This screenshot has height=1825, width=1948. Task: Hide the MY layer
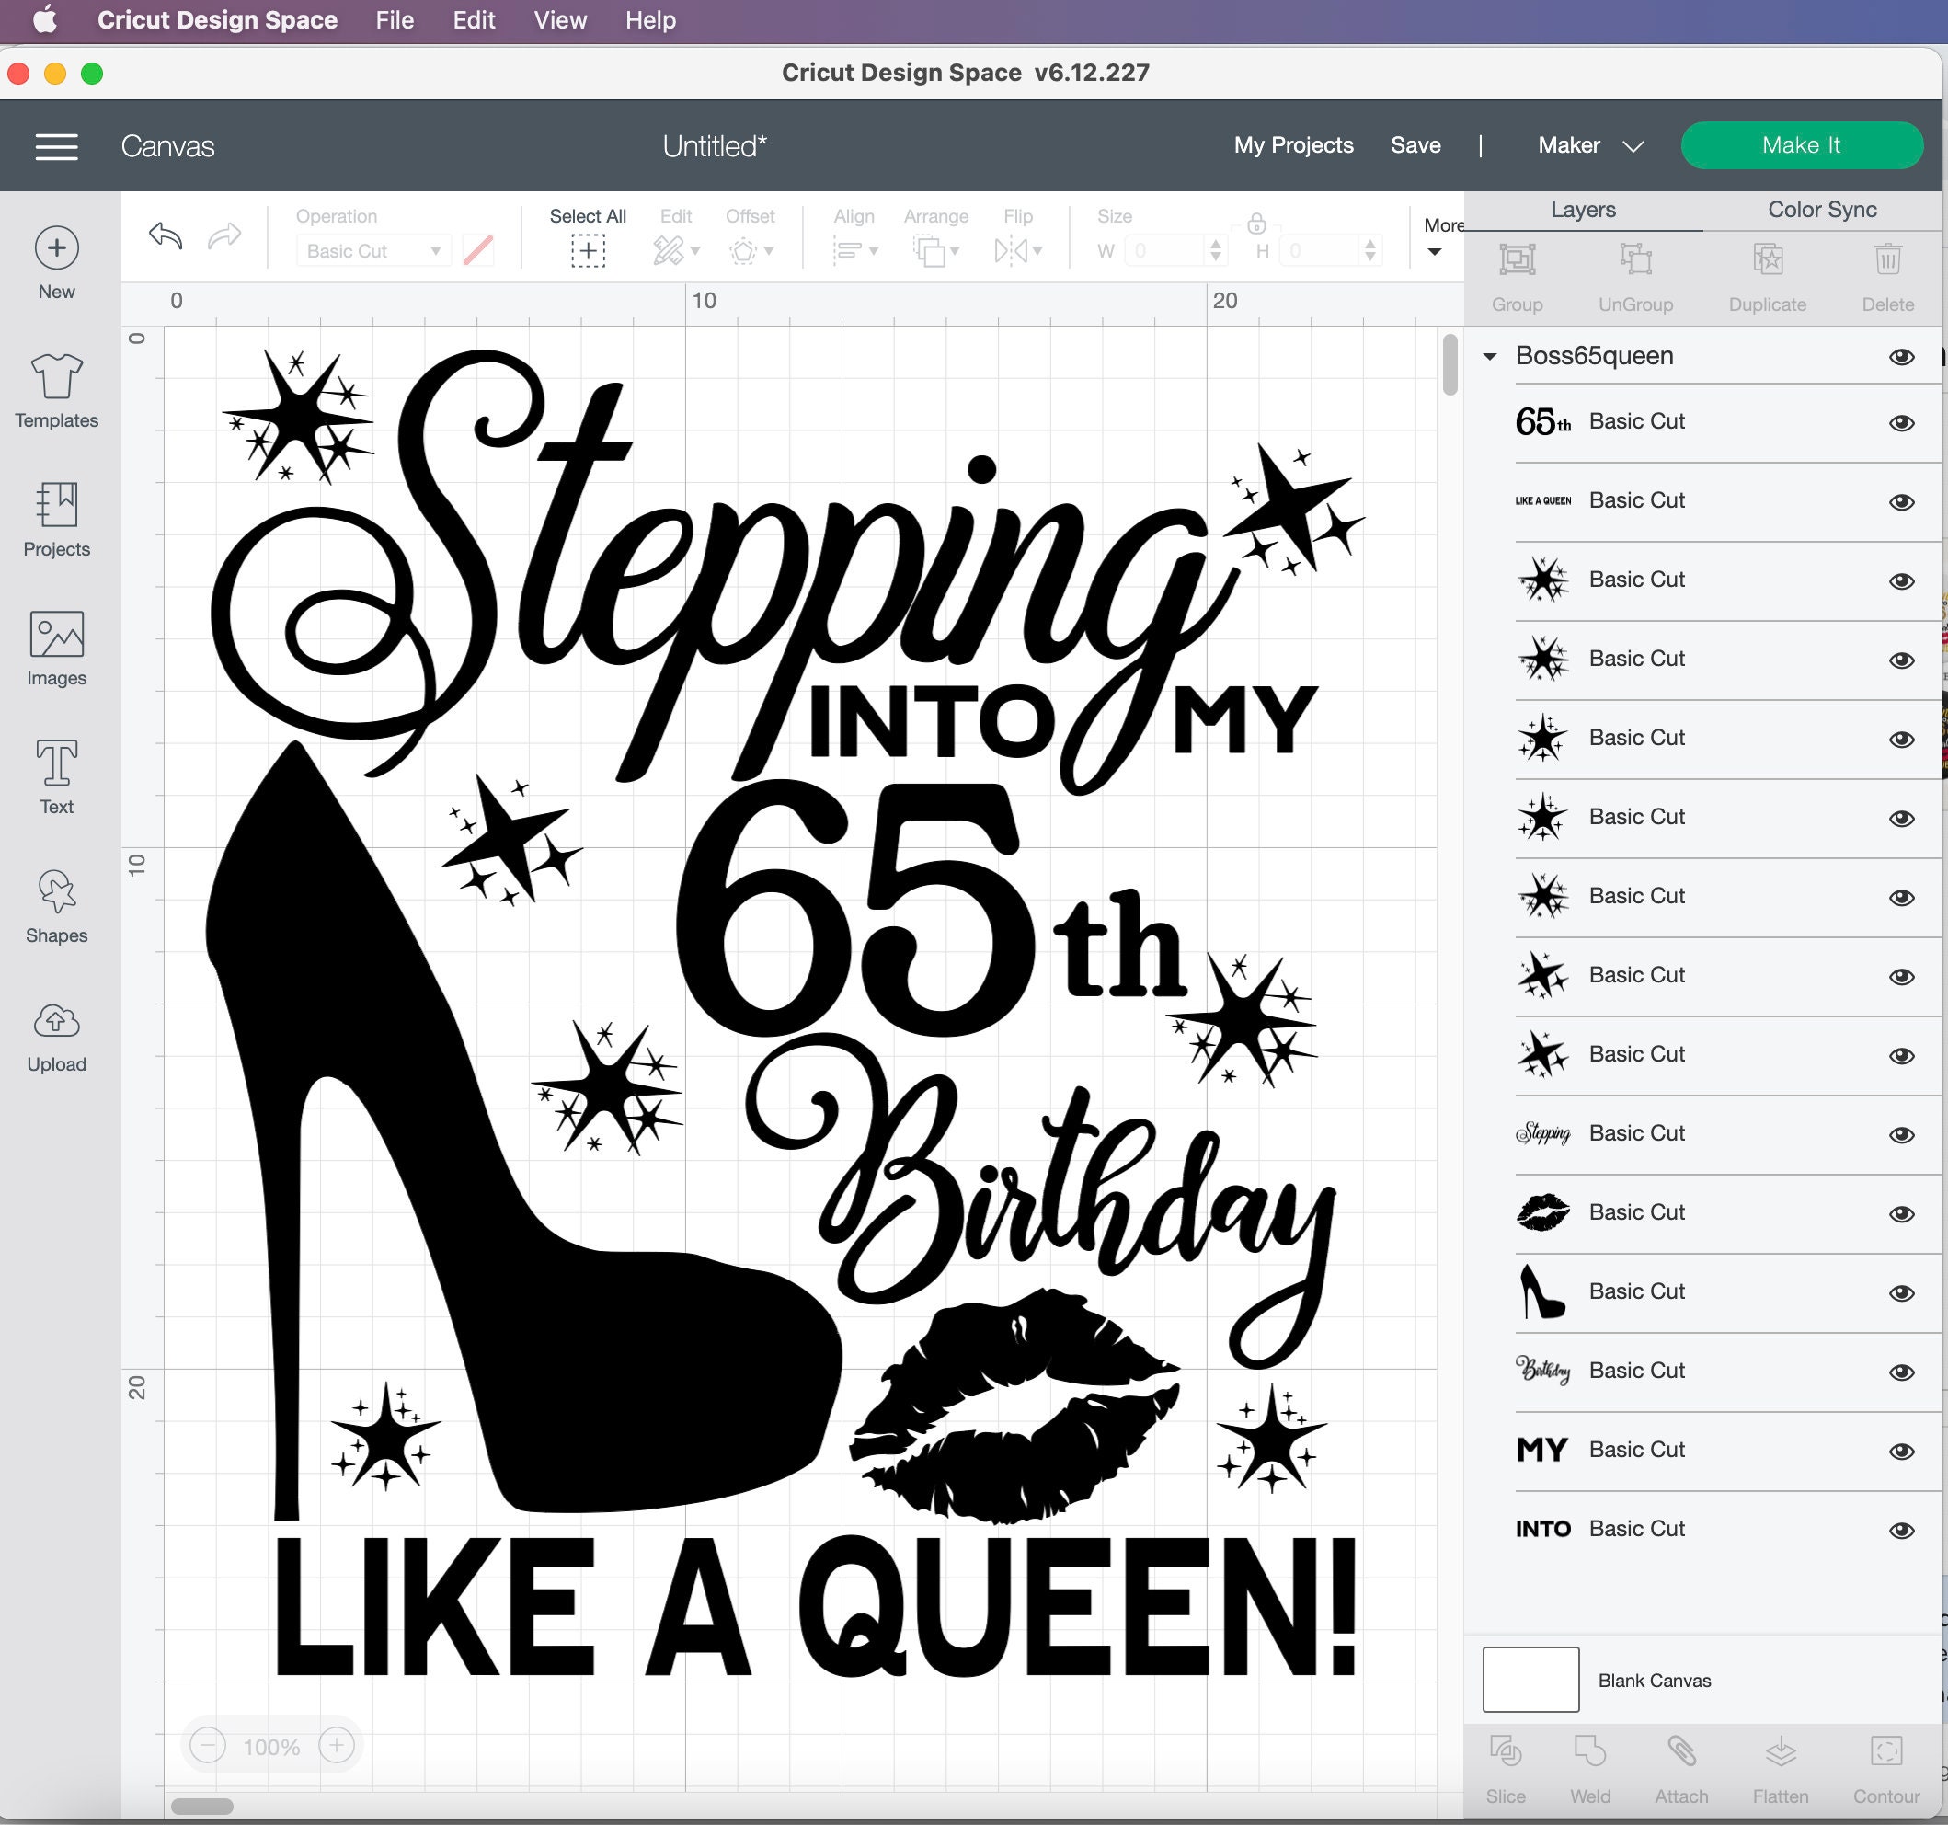1902,1452
